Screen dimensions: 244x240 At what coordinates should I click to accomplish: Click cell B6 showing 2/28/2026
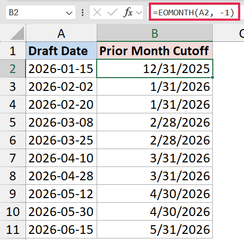point(154,140)
